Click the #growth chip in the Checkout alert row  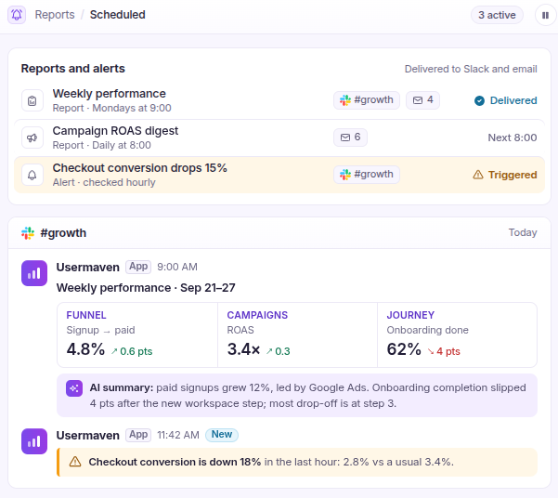(x=367, y=174)
